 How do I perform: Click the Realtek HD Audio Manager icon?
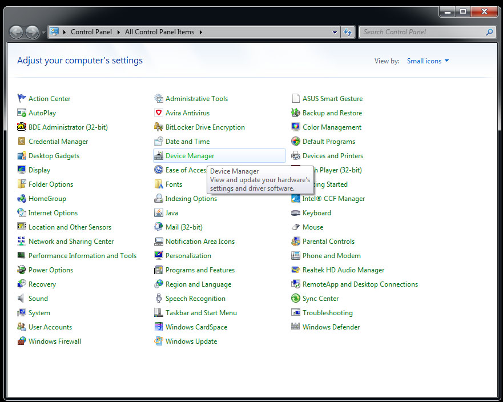295,270
